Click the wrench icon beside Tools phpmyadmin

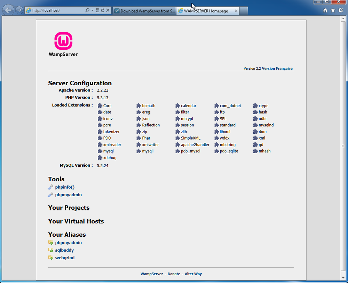(50, 195)
